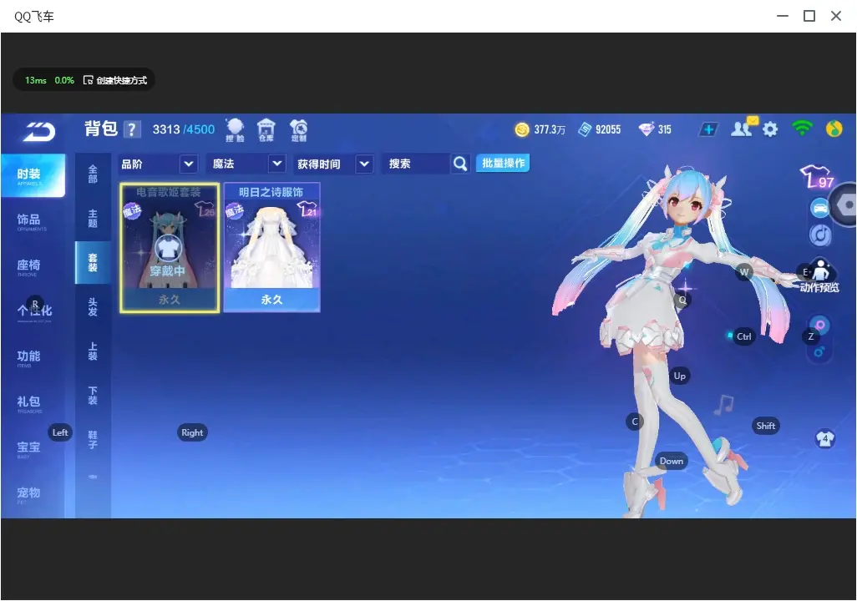Click the 13ms latency readout
The height and width of the screenshot is (601, 857).
(x=36, y=80)
